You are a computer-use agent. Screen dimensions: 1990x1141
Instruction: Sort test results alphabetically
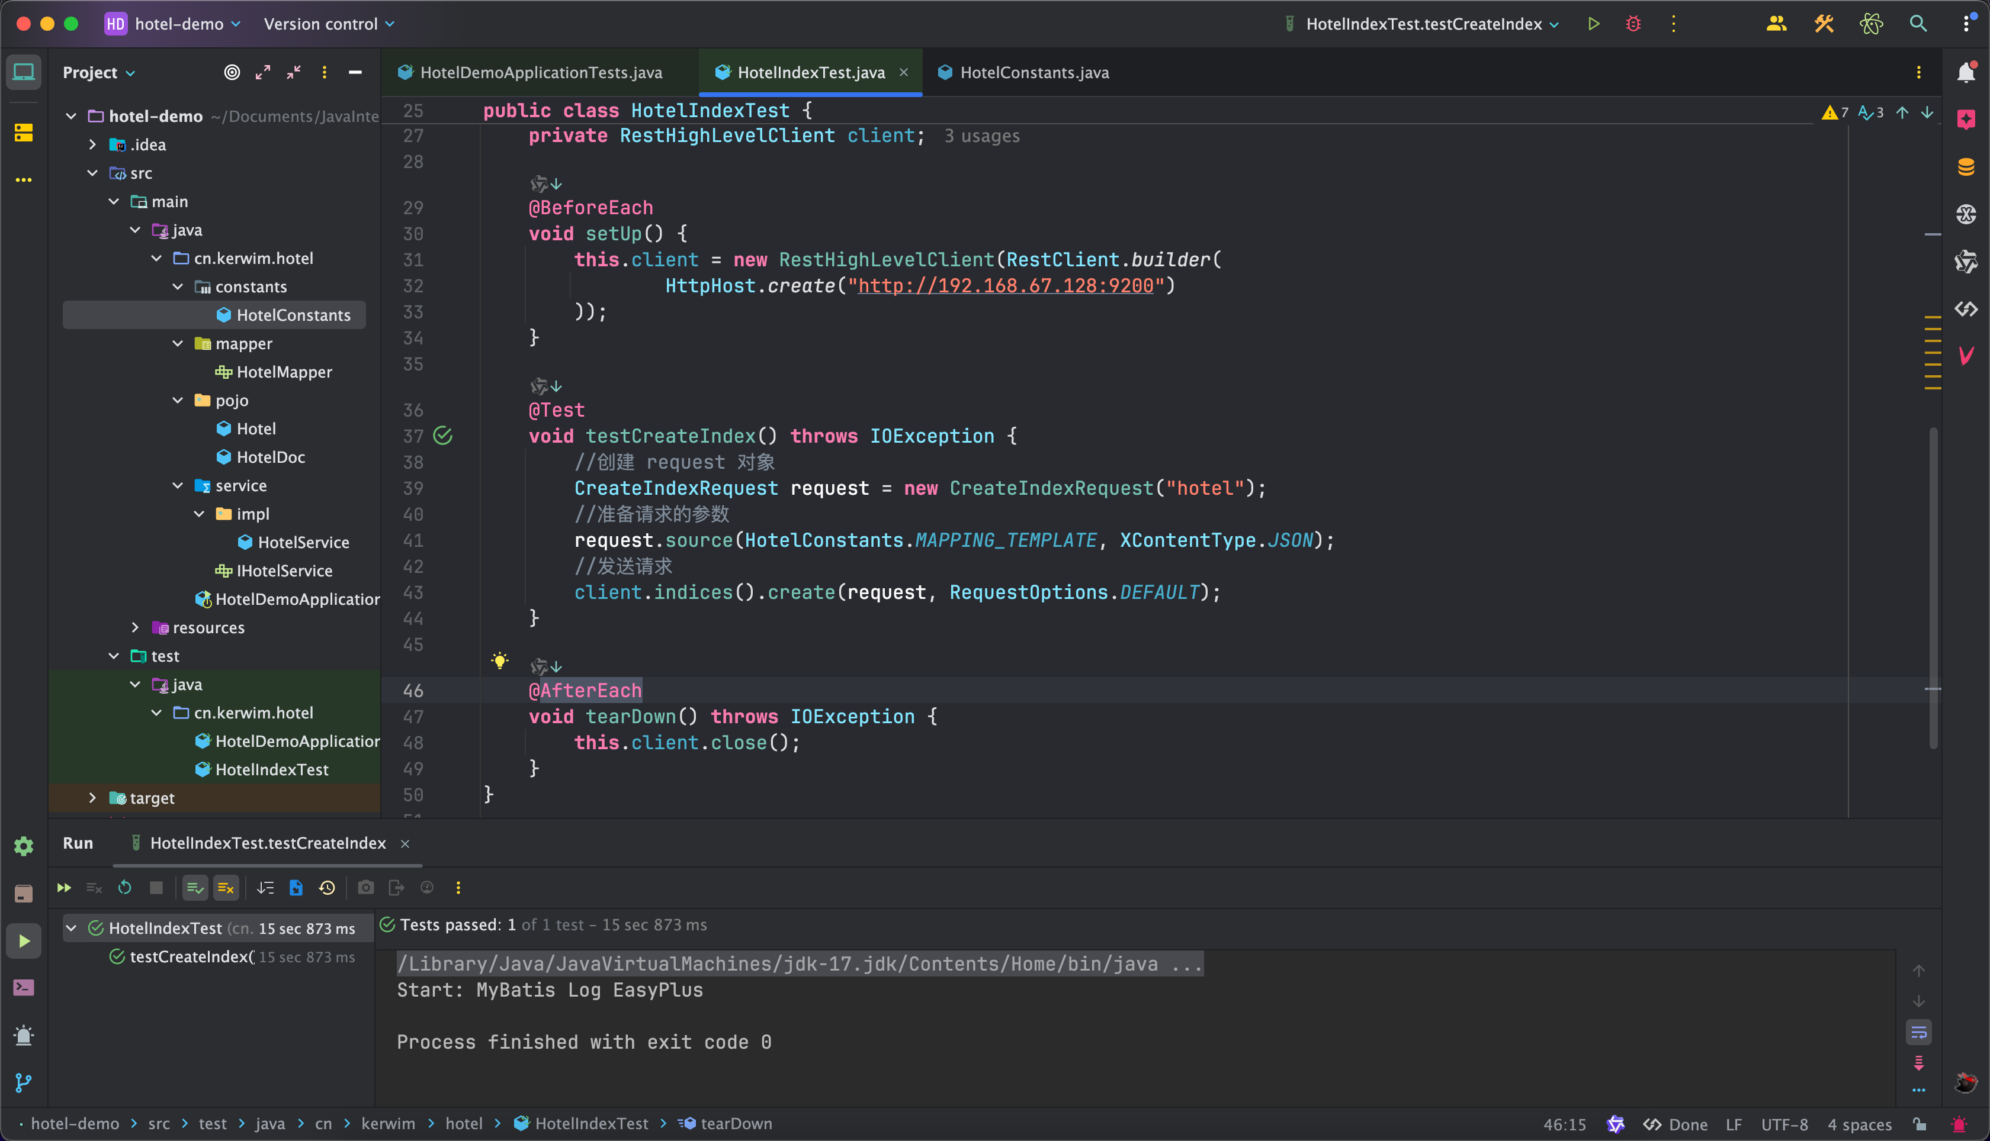(265, 887)
